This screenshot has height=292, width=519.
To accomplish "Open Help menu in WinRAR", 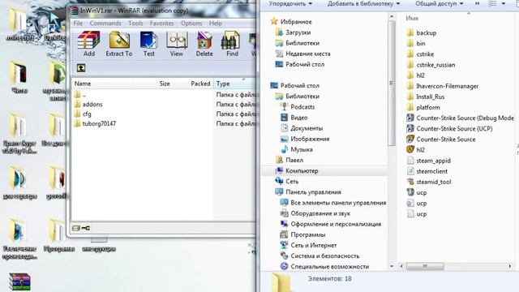I will [215, 24].
